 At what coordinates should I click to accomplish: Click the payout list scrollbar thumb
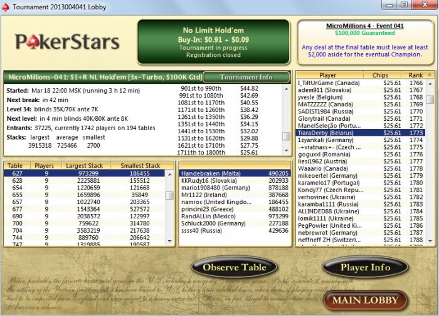286,136
